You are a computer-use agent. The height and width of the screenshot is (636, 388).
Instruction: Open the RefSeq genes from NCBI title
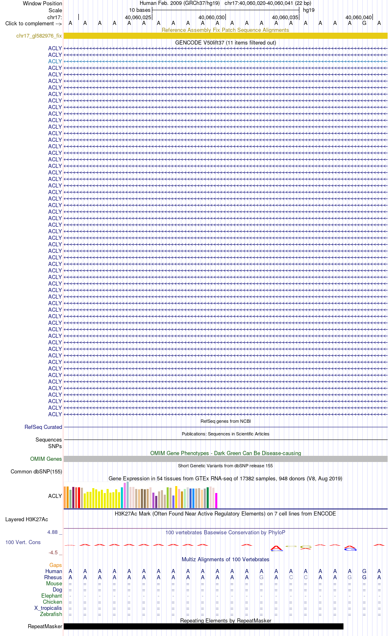(225, 421)
